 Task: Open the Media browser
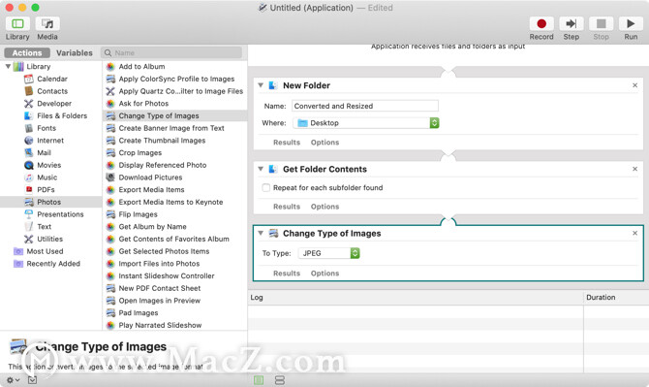click(47, 24)
